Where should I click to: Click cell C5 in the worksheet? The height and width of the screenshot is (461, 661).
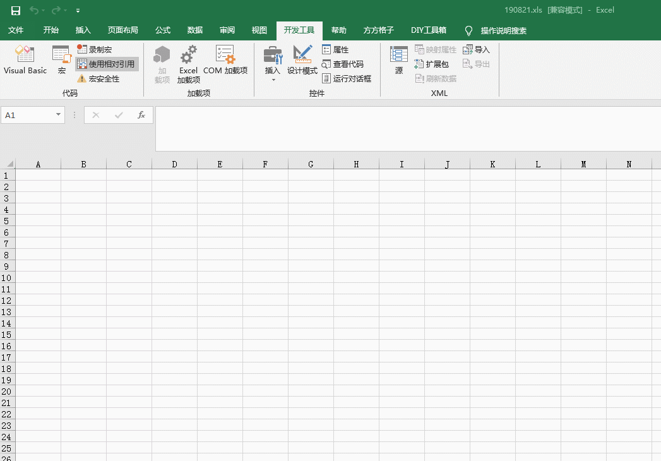click(x=129, y=220)
